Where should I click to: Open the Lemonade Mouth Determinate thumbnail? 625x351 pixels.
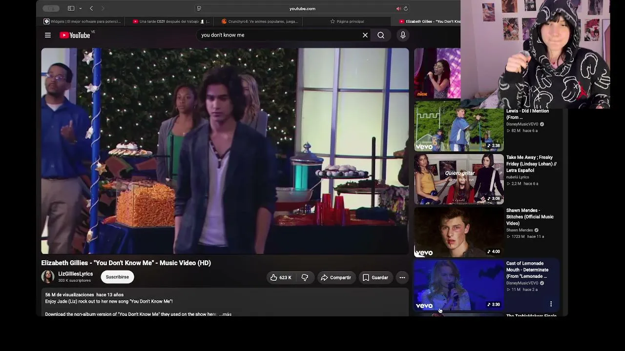click(458, 285)
